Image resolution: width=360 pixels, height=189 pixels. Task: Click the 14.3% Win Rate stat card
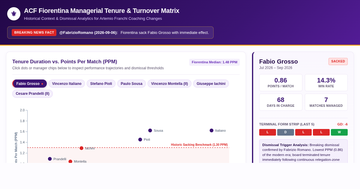click(326, 82)
